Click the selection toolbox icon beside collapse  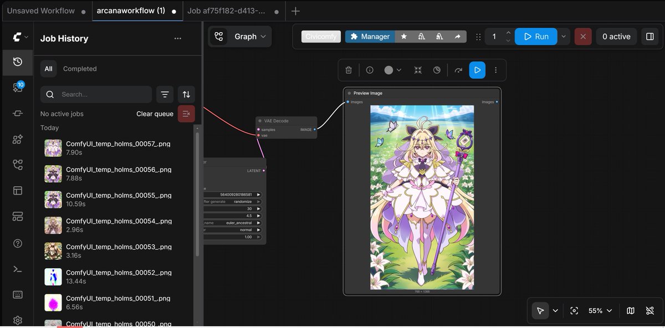437,70
